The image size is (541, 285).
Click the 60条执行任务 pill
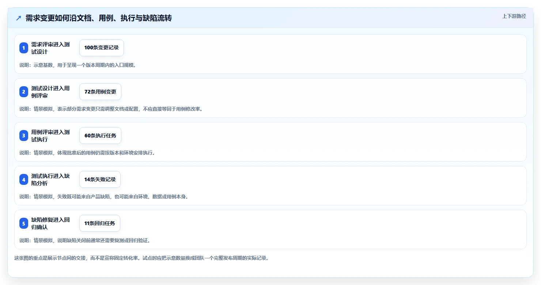point(100,136)
